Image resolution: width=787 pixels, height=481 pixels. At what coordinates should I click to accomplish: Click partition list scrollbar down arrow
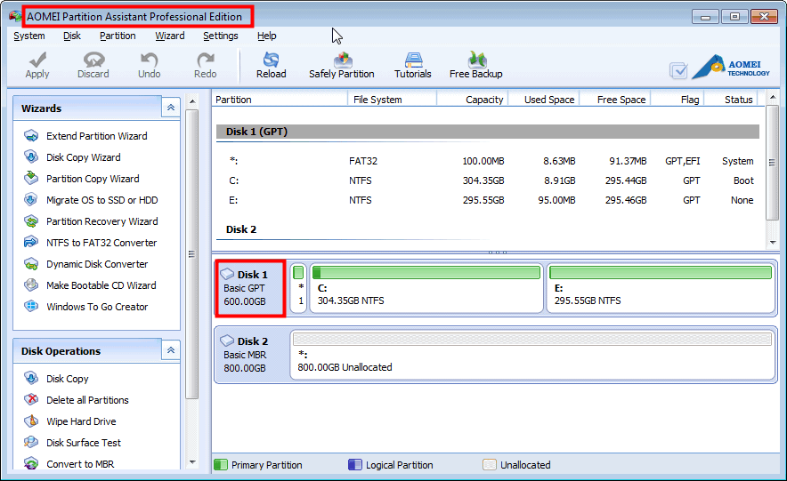click(773, 242)
